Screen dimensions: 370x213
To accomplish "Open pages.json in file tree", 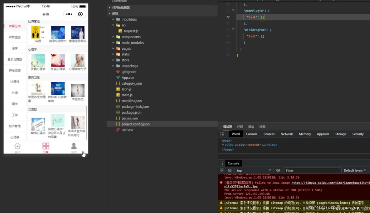I will 130,118.
